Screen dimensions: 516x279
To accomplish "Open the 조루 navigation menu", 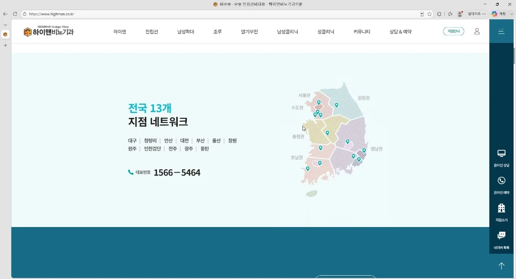I will point(217,32).
